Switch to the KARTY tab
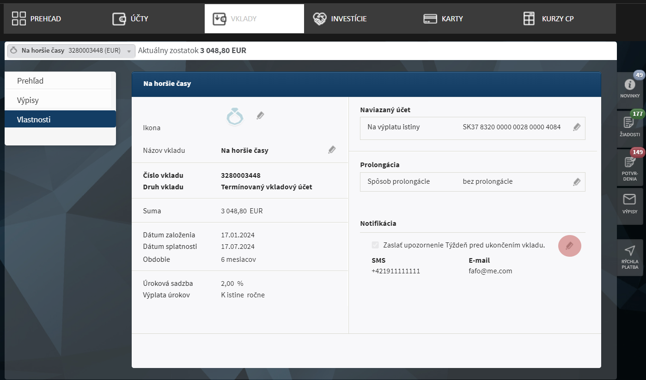 click(x=443, y=18)
